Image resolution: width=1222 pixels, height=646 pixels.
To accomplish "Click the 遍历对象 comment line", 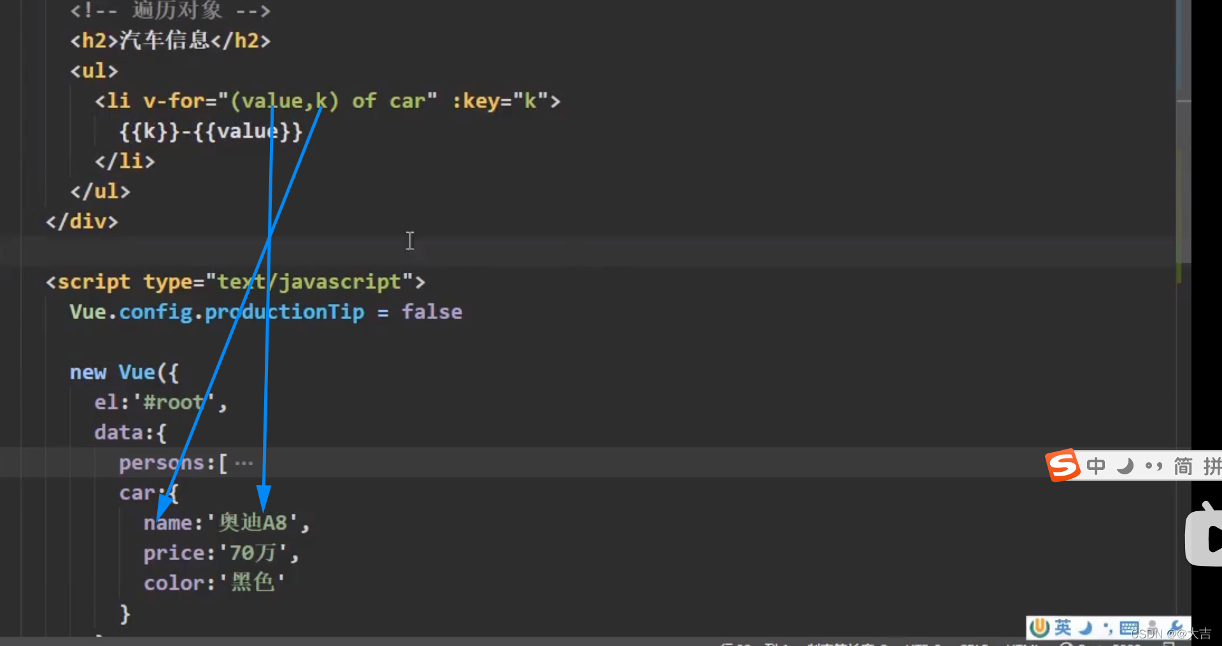I will pos(171,10).
